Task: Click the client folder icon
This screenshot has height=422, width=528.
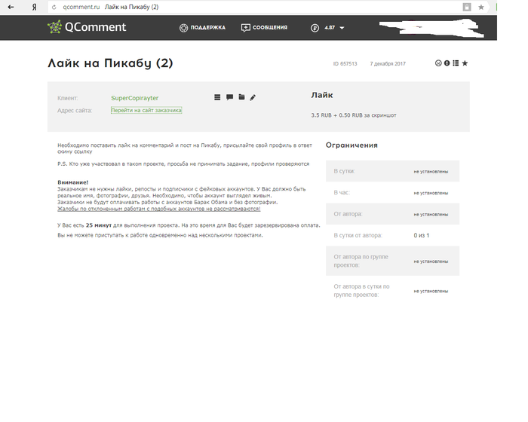Action: 242,97
